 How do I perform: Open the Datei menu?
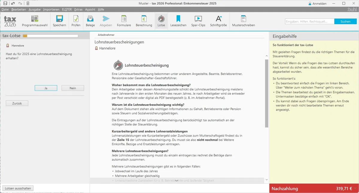[5, 10]
